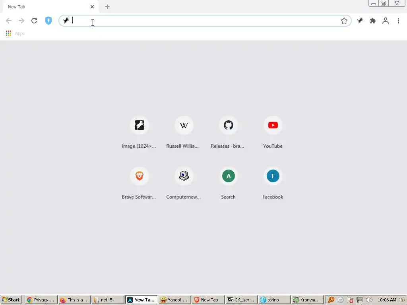Click the round face tray icon
Screen dimensions: 407x305
click(x=341, y=300)
